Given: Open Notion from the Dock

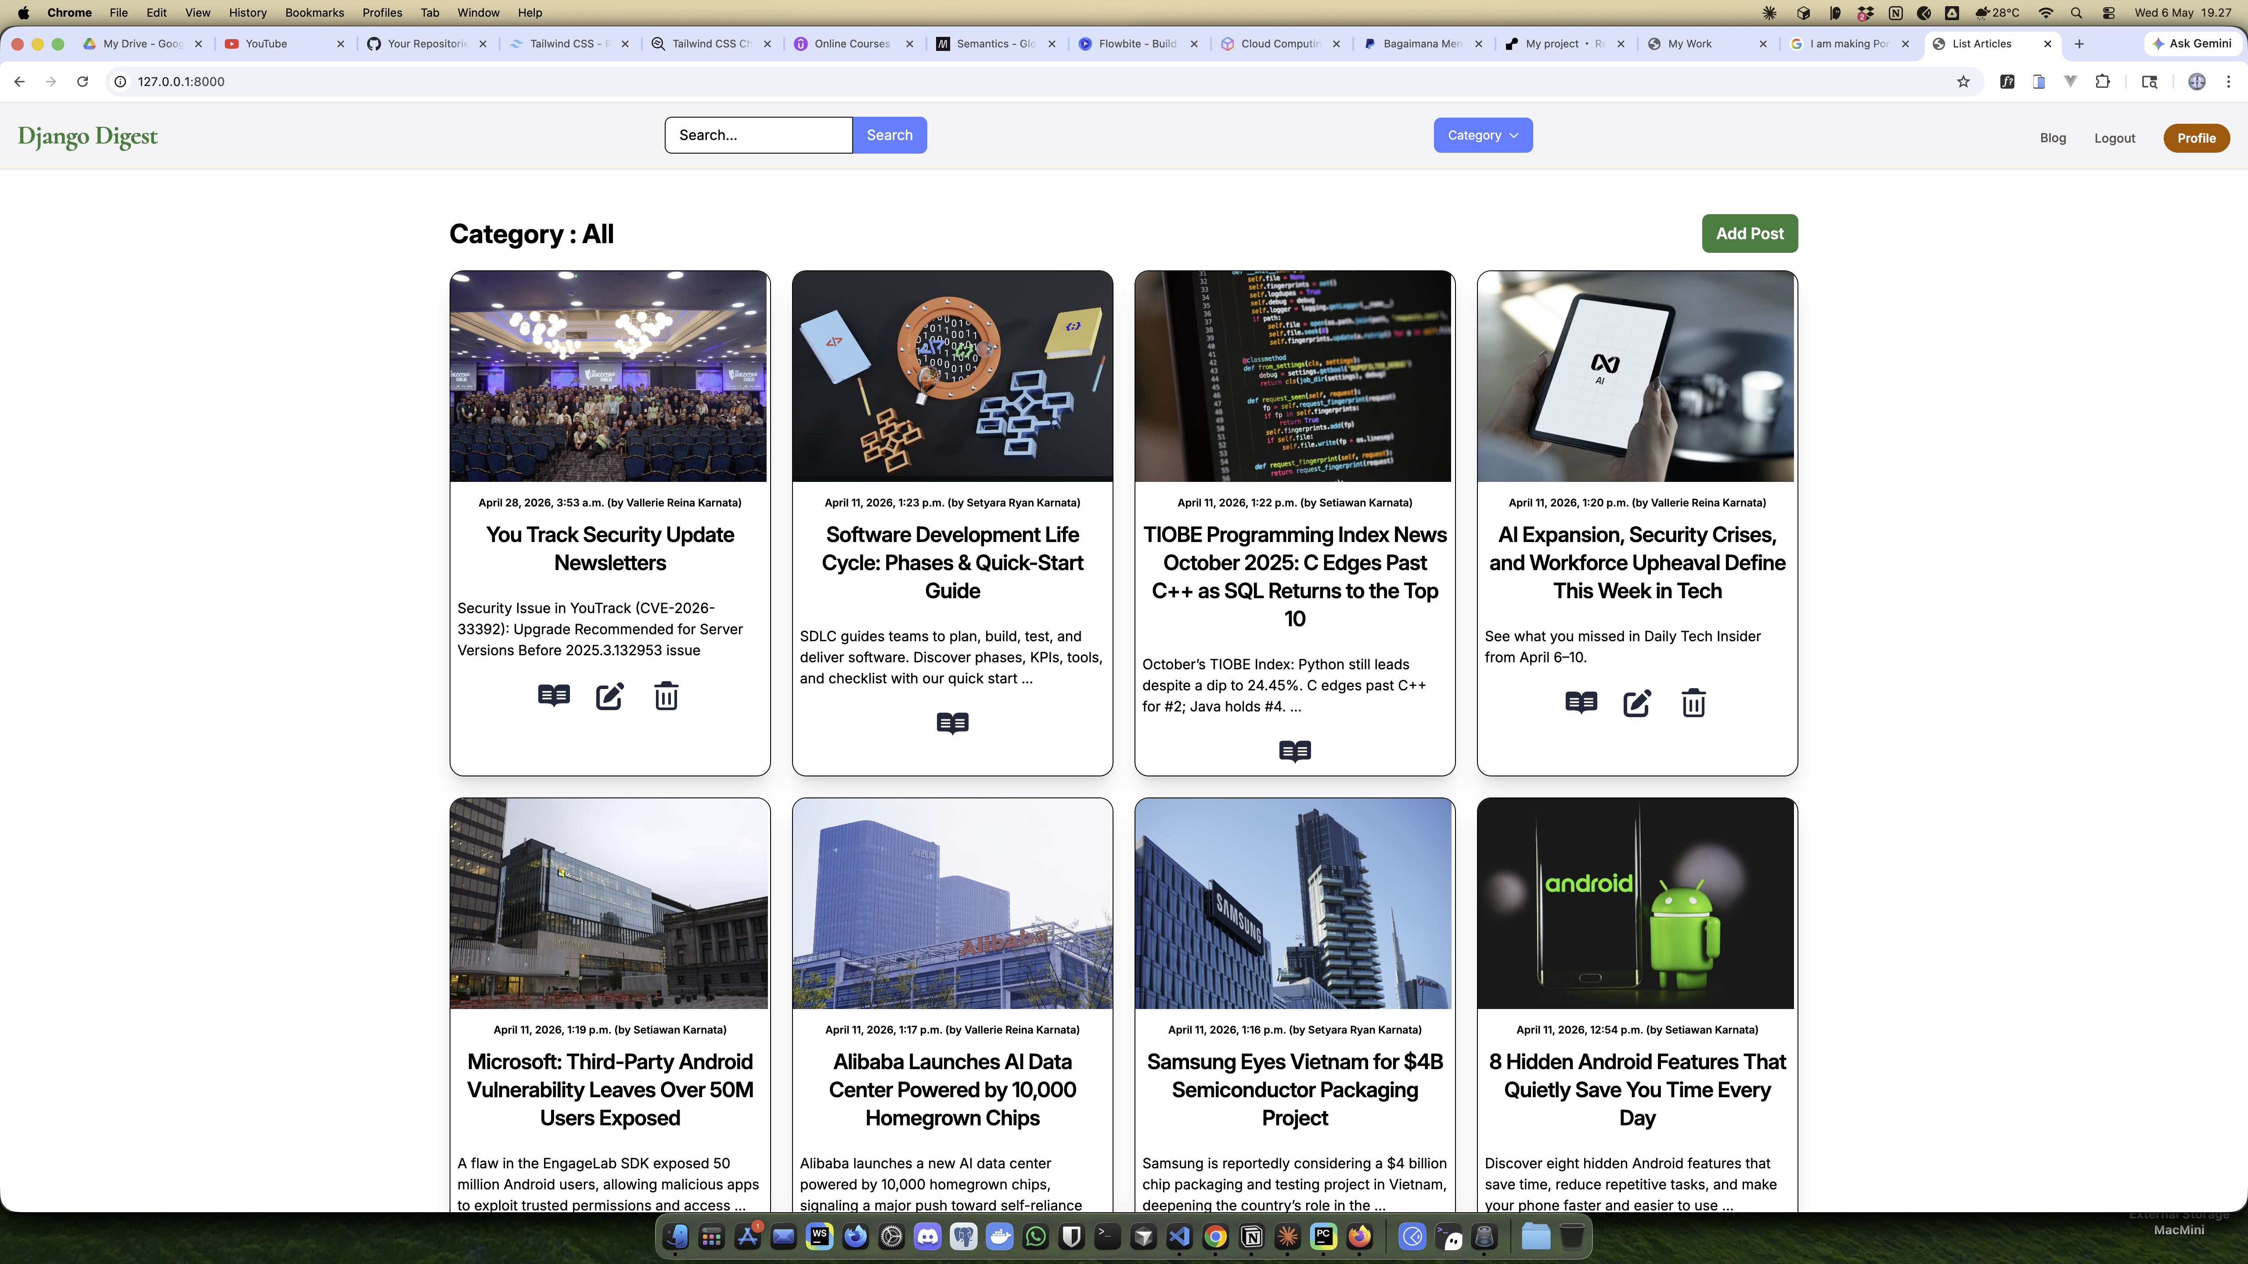Looking at the screenshot, I should [1251, 1236].
